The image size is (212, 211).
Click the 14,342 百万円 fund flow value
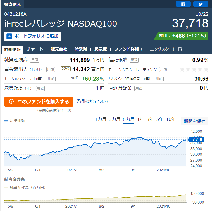[x=89, y=69]
